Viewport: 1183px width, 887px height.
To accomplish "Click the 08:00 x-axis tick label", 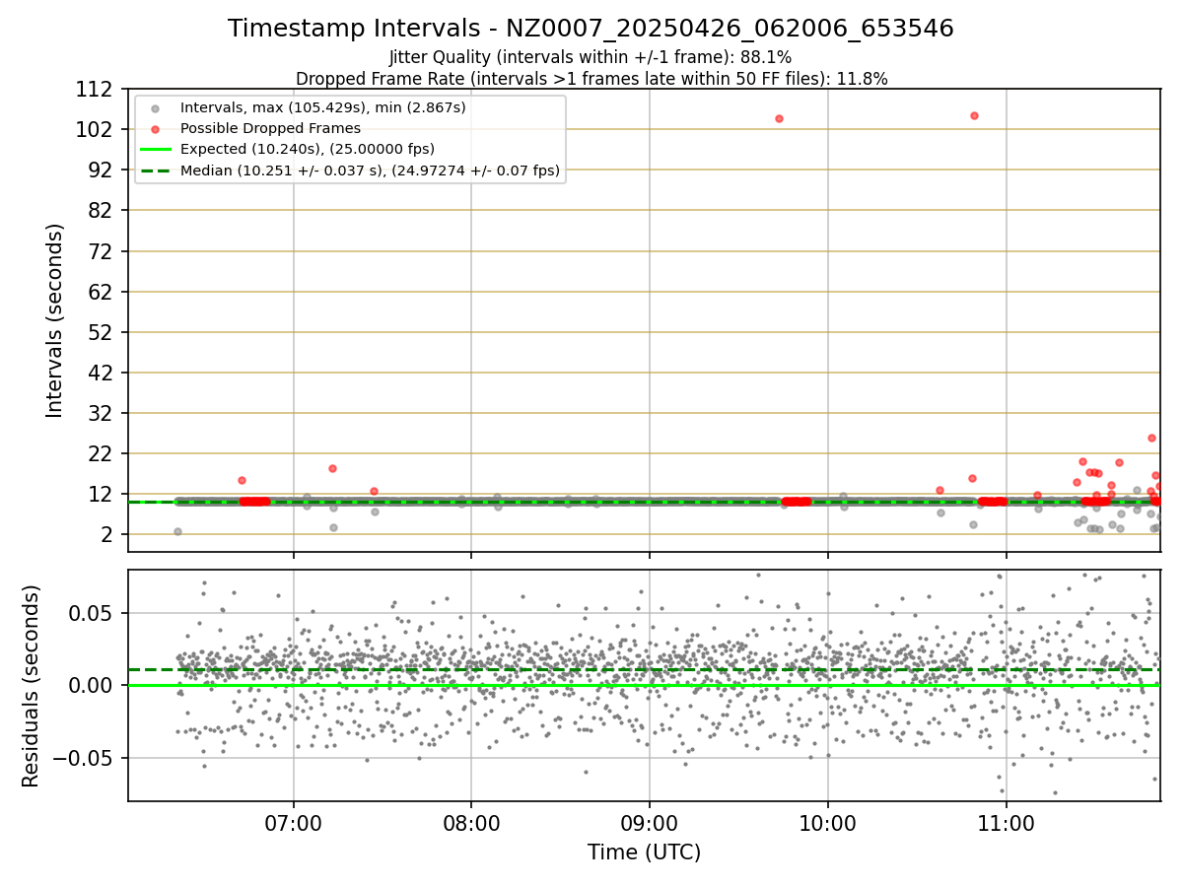I will pyautogui.click(x=471, y=822).
